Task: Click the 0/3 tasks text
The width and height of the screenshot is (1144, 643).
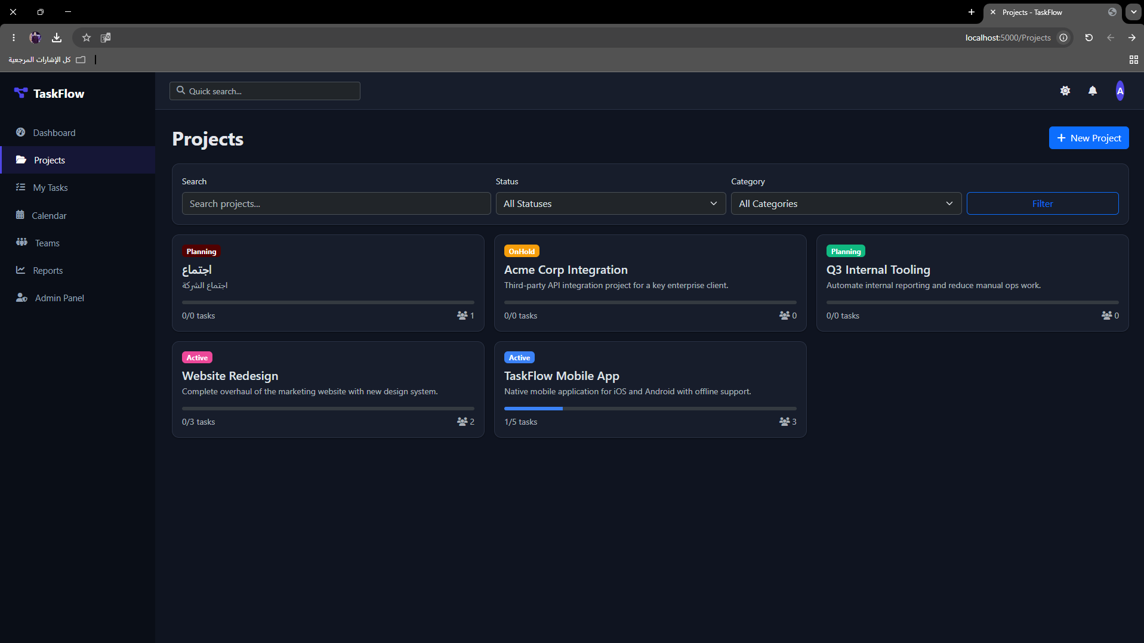Action: (198, 422)
